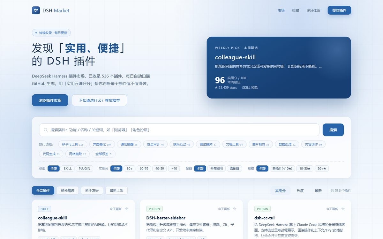Switch to 高分精选 tab
The width and height of the screenshot is (383, 239).
68,191
